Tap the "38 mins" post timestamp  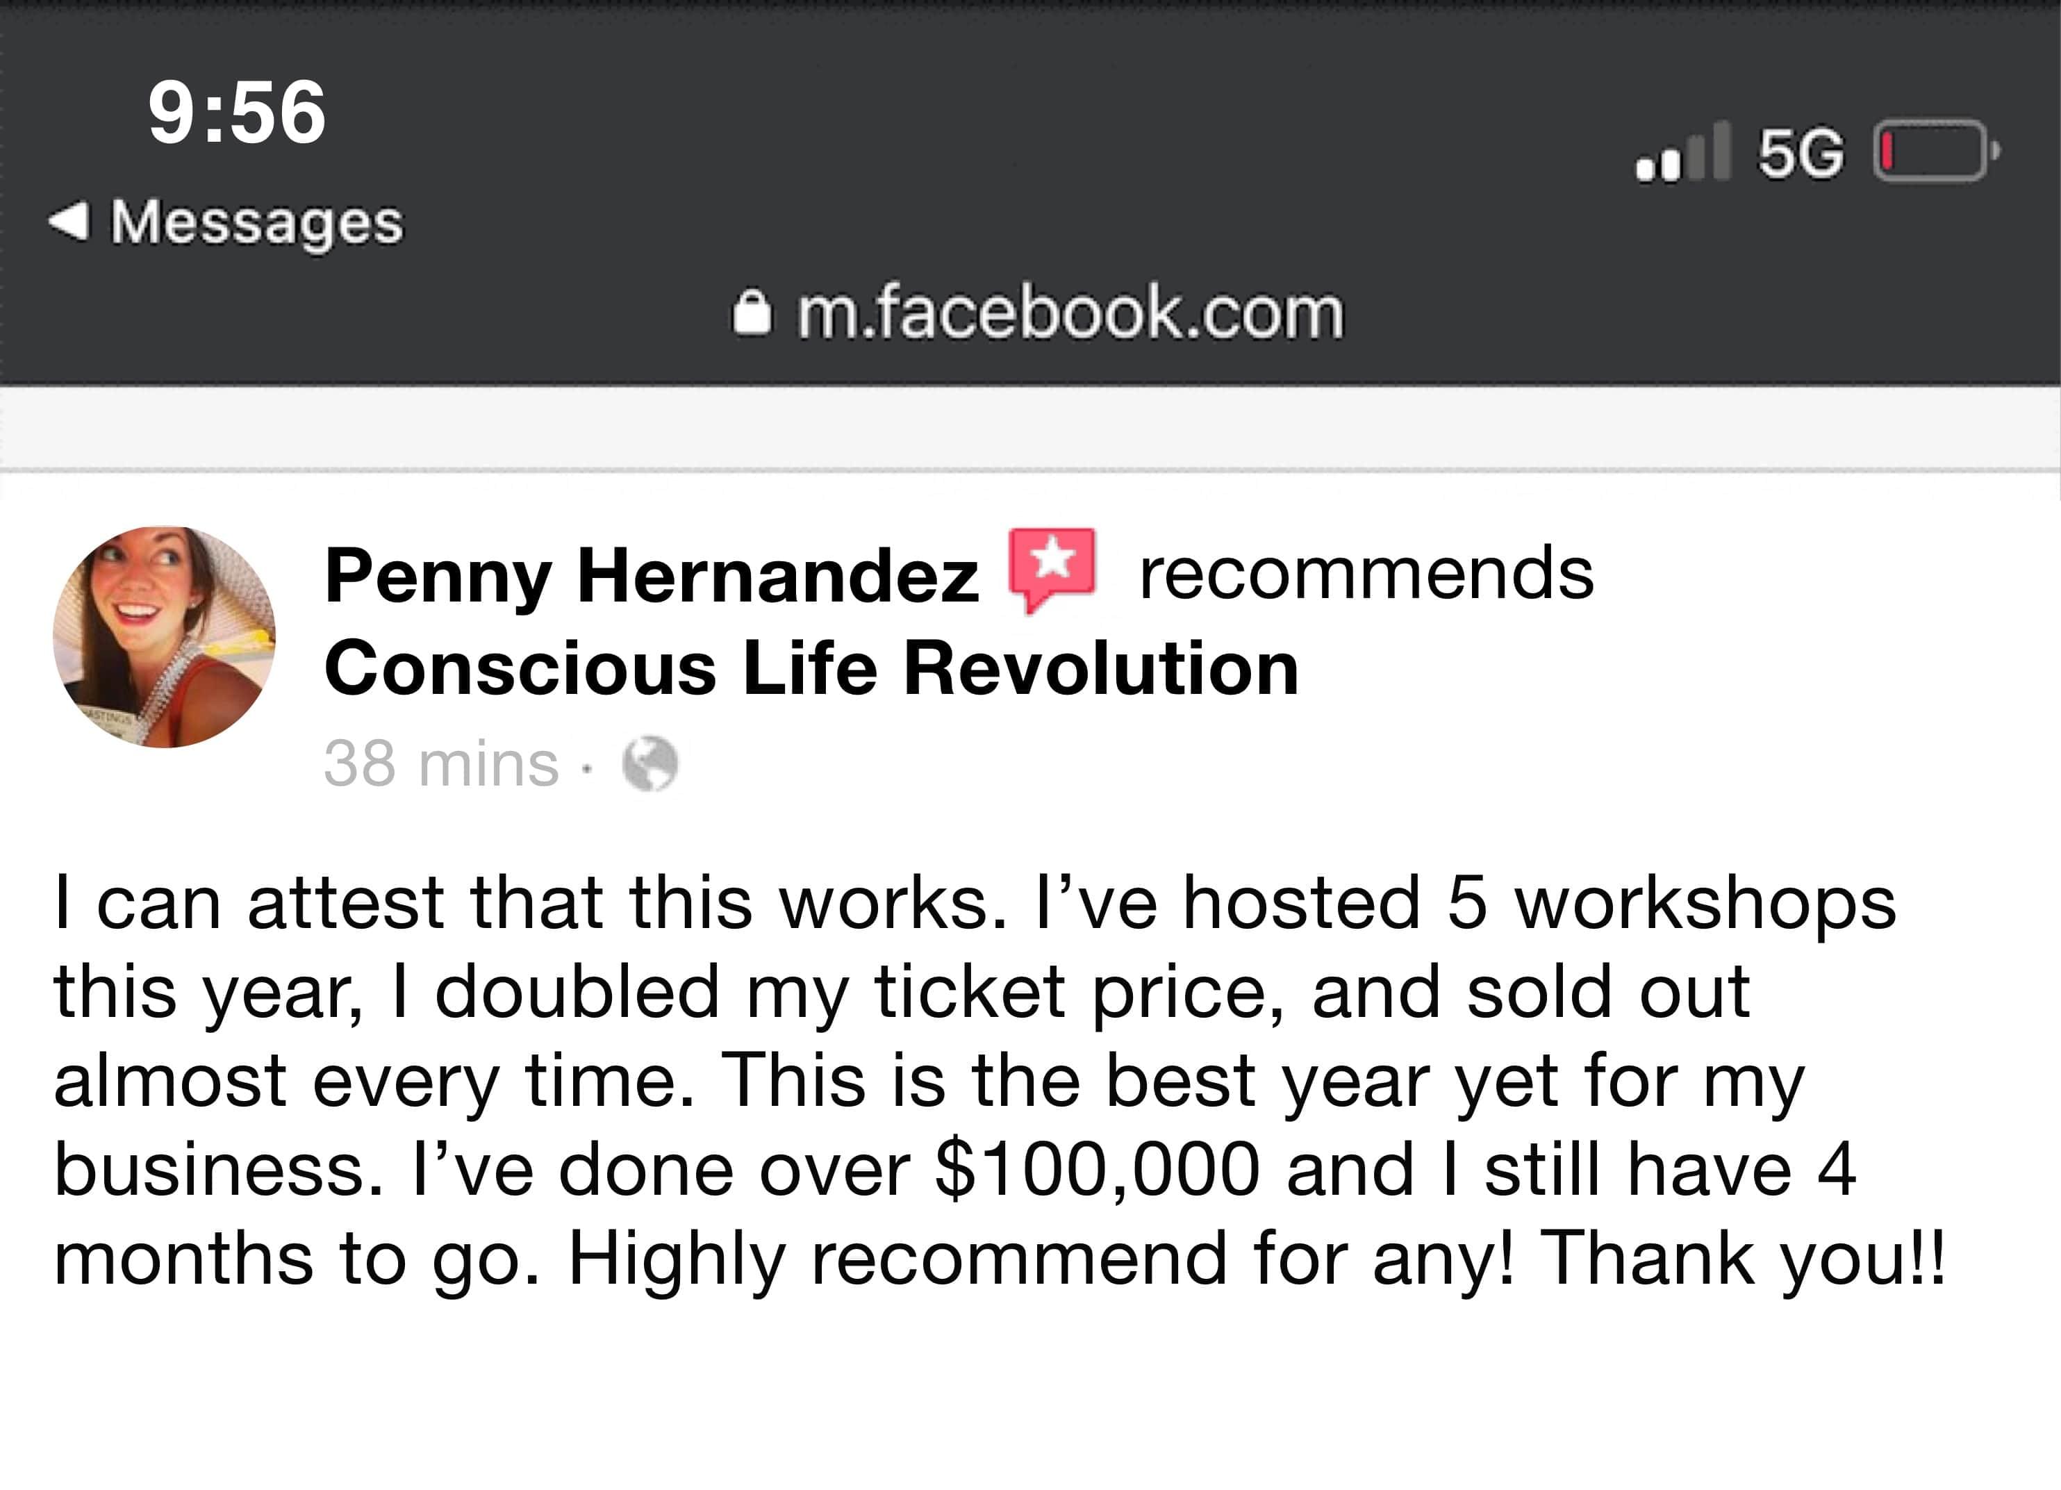tap(440, 764)
